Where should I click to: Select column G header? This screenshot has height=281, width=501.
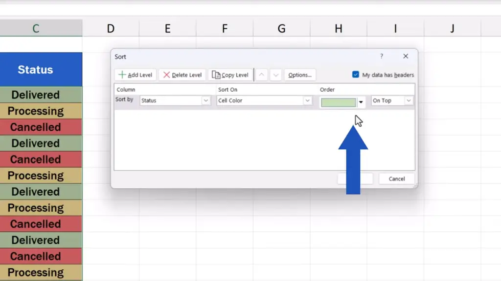click(x=281, y=29)
